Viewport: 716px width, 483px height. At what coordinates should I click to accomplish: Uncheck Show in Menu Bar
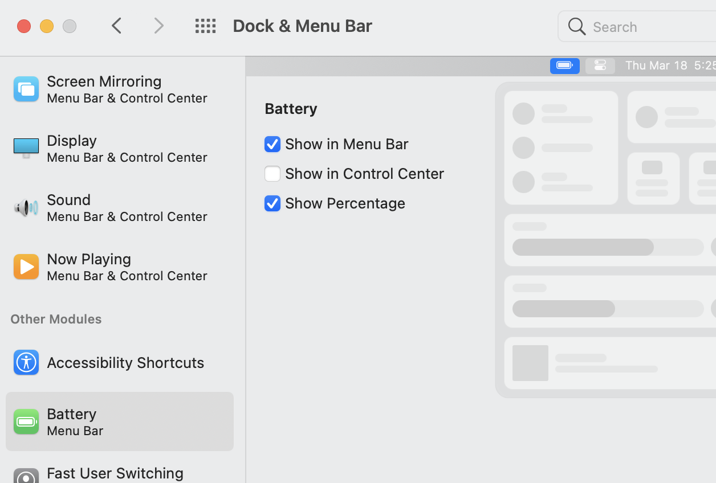pos(272,144)
